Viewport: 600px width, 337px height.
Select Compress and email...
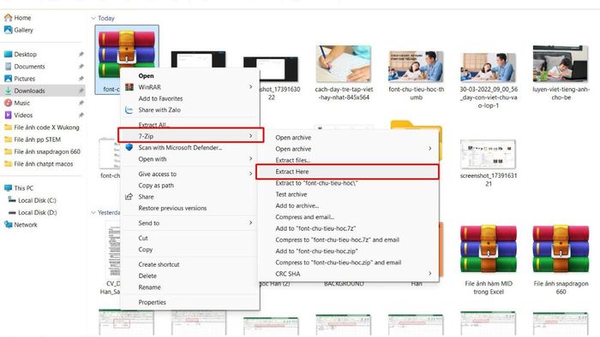click(x=304, y=217)
